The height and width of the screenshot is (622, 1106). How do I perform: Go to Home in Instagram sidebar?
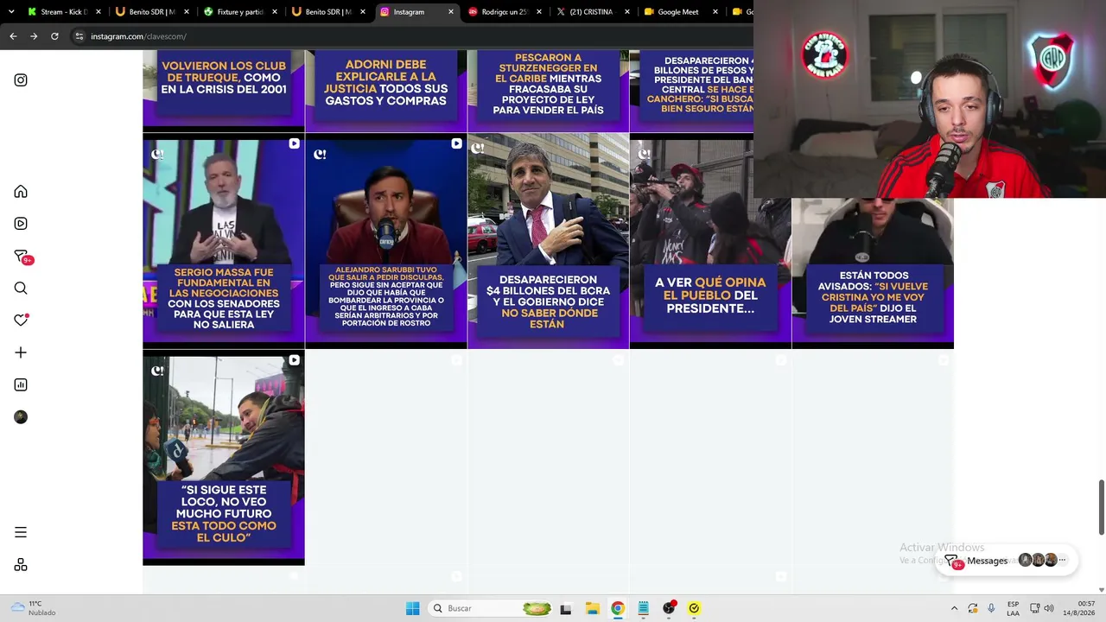(x=21, y=192)
